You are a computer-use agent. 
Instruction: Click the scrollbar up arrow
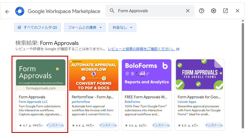coord(243,20)
